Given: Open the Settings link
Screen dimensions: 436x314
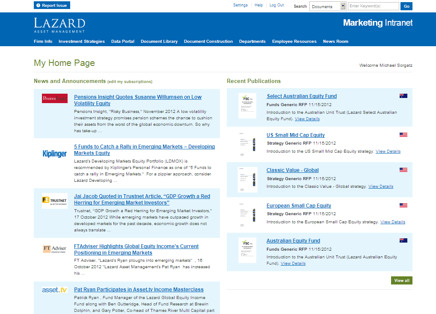Looking at the screenshot, I should coord(240,5).
